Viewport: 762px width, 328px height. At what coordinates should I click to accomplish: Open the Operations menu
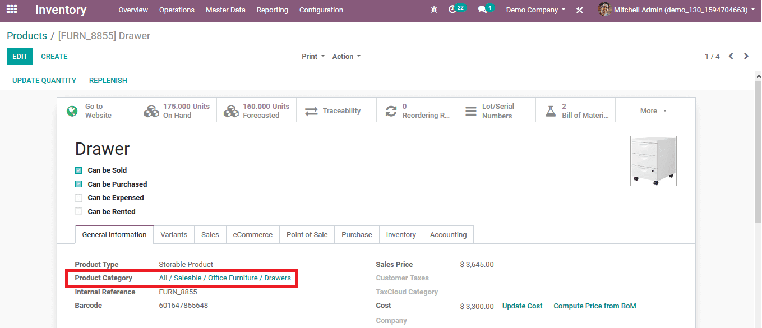[177, 10]
